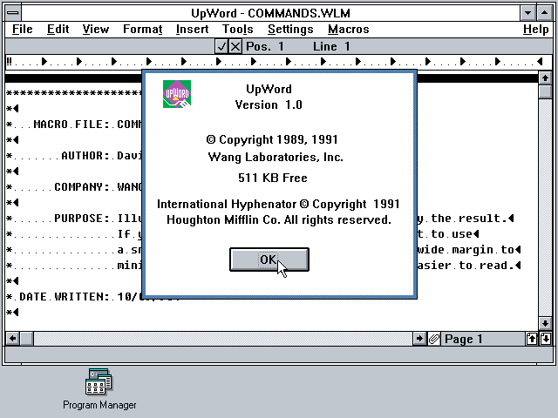
Task: Click the title bar UpWord - COMMANDS.WLM
Action: [x=270, y=13]
